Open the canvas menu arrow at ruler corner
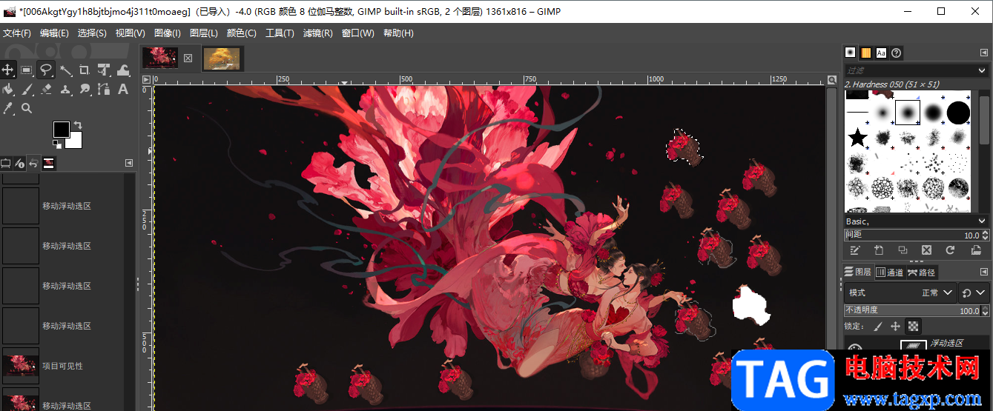This screenshot has width=993, height=411. tap(146, 79)
